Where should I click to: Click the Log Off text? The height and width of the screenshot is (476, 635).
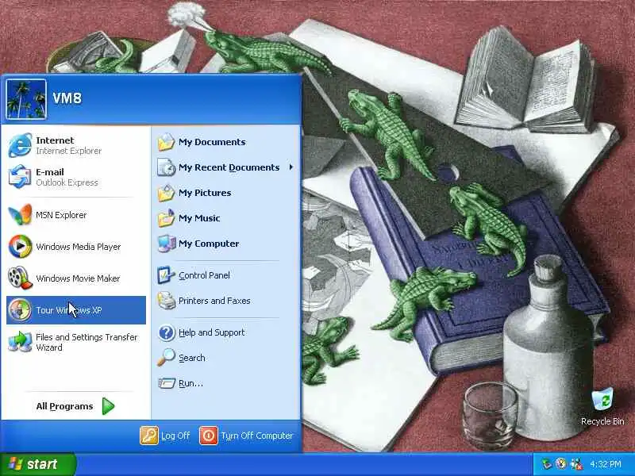point(175,436)
